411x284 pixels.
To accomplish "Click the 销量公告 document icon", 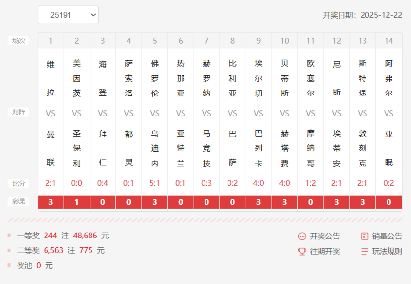I will click(364, 237).
